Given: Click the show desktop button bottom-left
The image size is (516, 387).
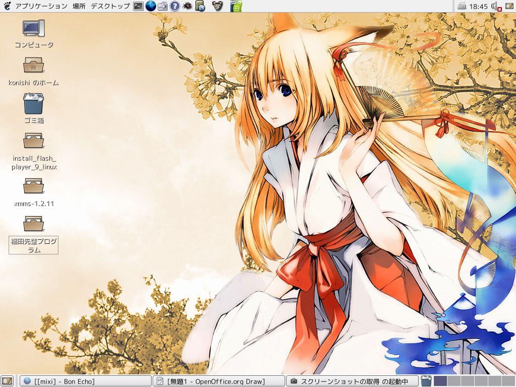Looking at the screenshot, I should coord(7,381).
